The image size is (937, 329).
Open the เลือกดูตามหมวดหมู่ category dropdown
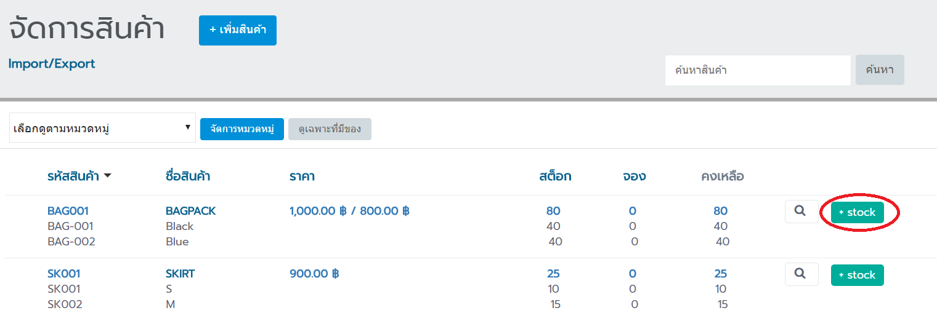point(102,128)
